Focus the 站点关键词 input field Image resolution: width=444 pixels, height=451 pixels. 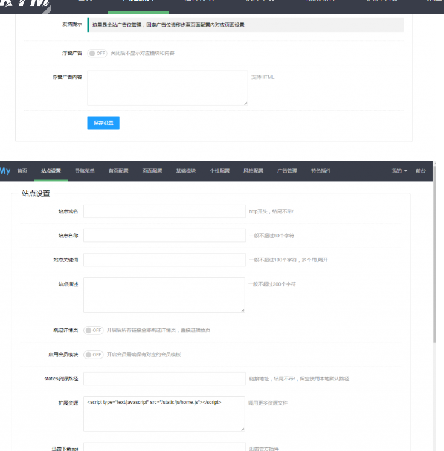click(164, 260)
